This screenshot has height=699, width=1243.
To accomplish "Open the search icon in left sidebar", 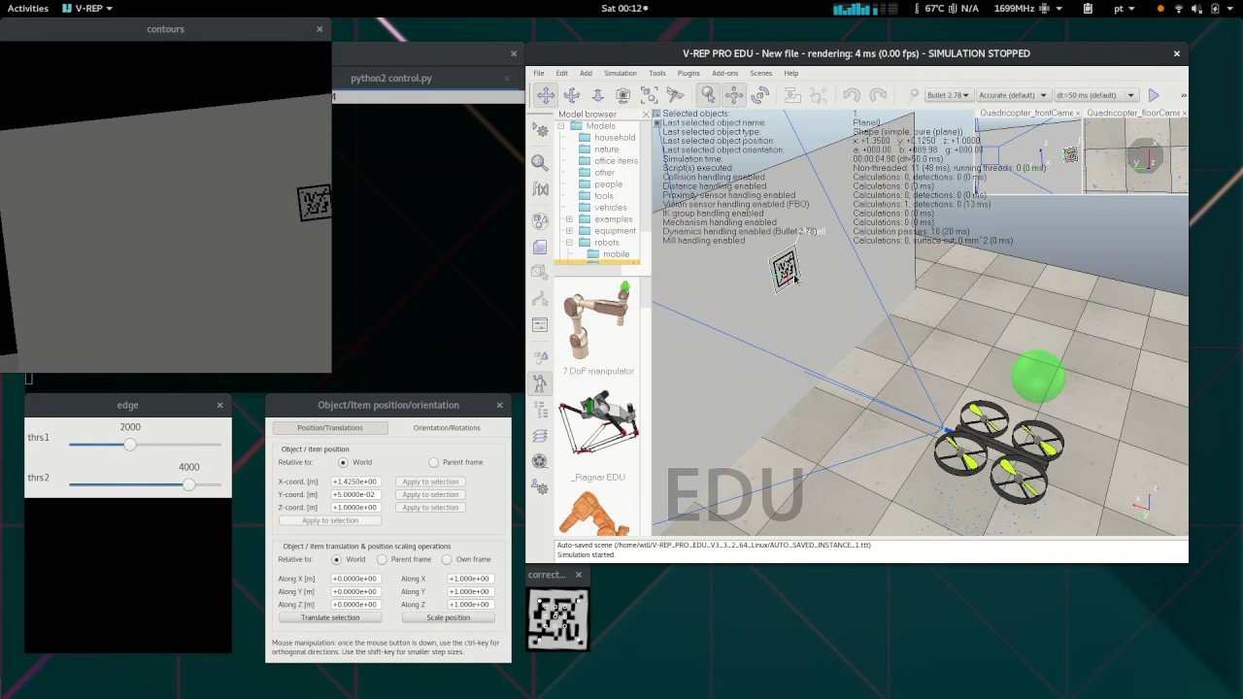I will pyautogui.click(x=540, y=163).
